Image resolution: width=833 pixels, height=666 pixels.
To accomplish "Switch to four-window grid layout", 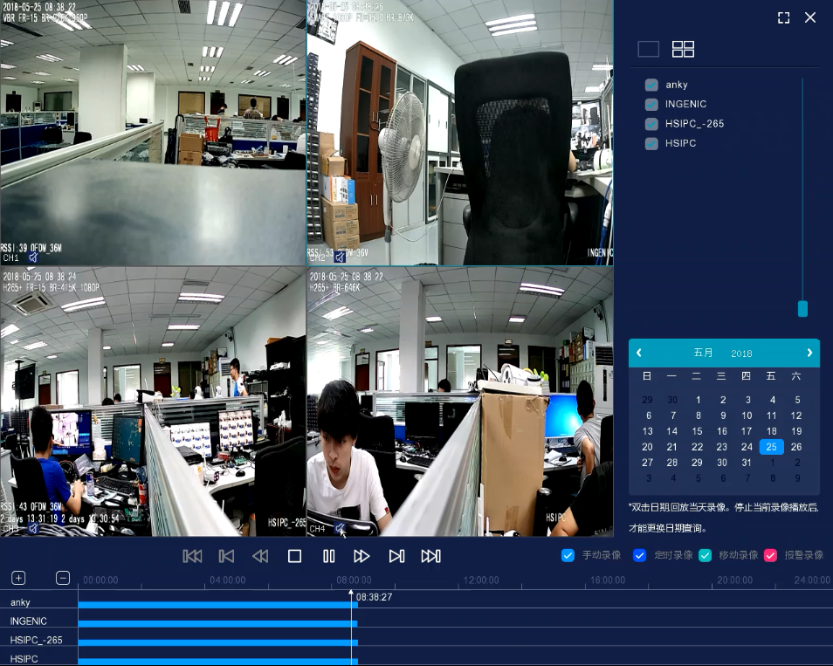I will click(x=683, y=49).
